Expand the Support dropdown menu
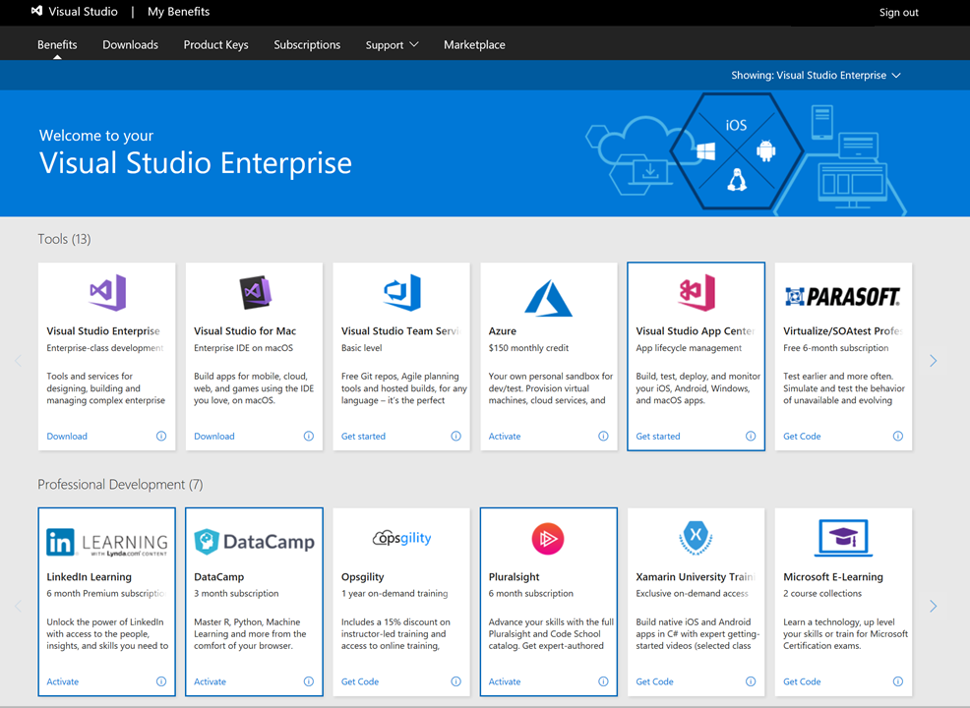Viewport: 970px width, 708px height. coord(392,44)
